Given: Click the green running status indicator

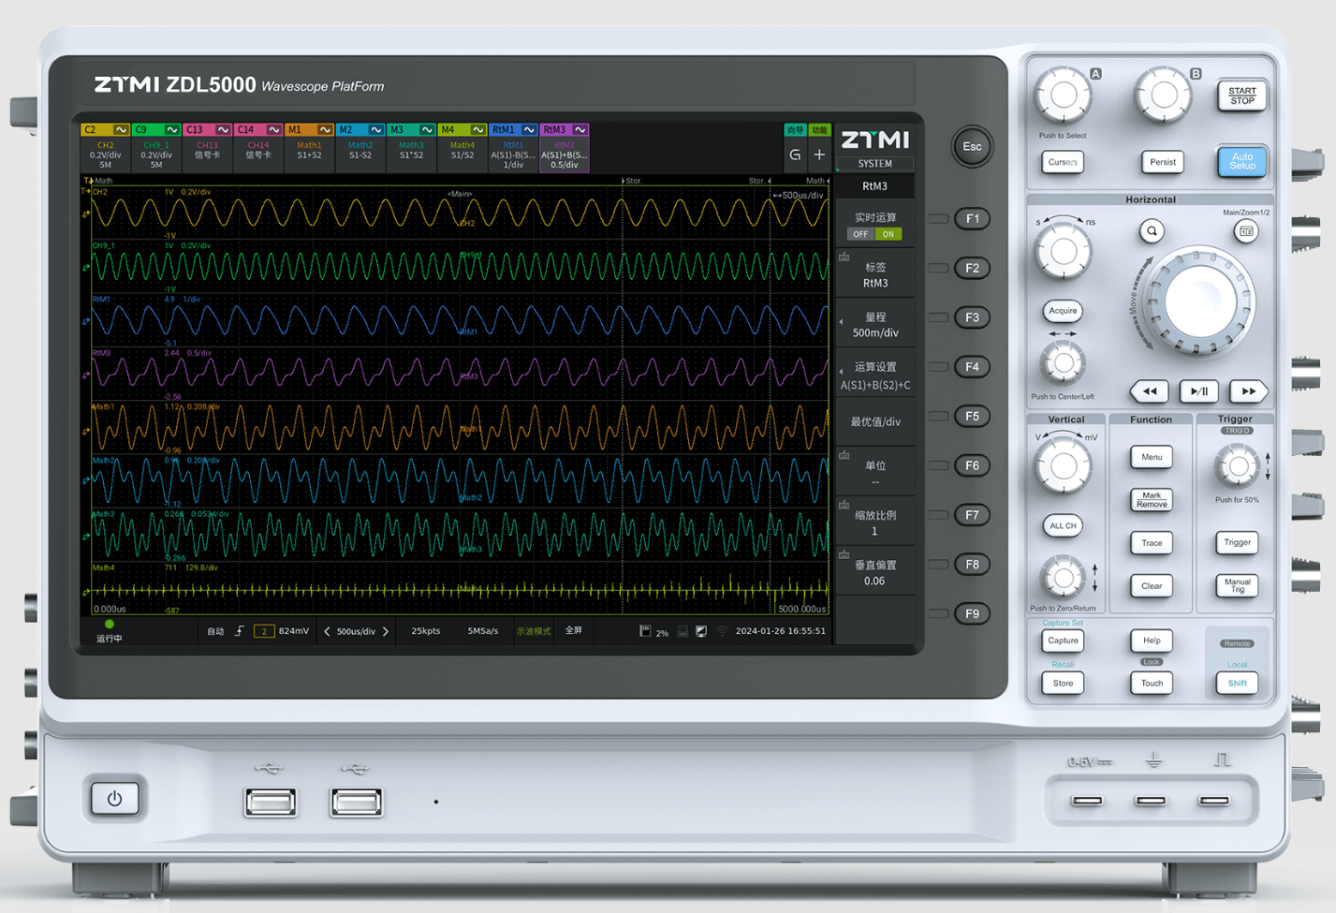Looking at the screenshot, I should (110, 624).
